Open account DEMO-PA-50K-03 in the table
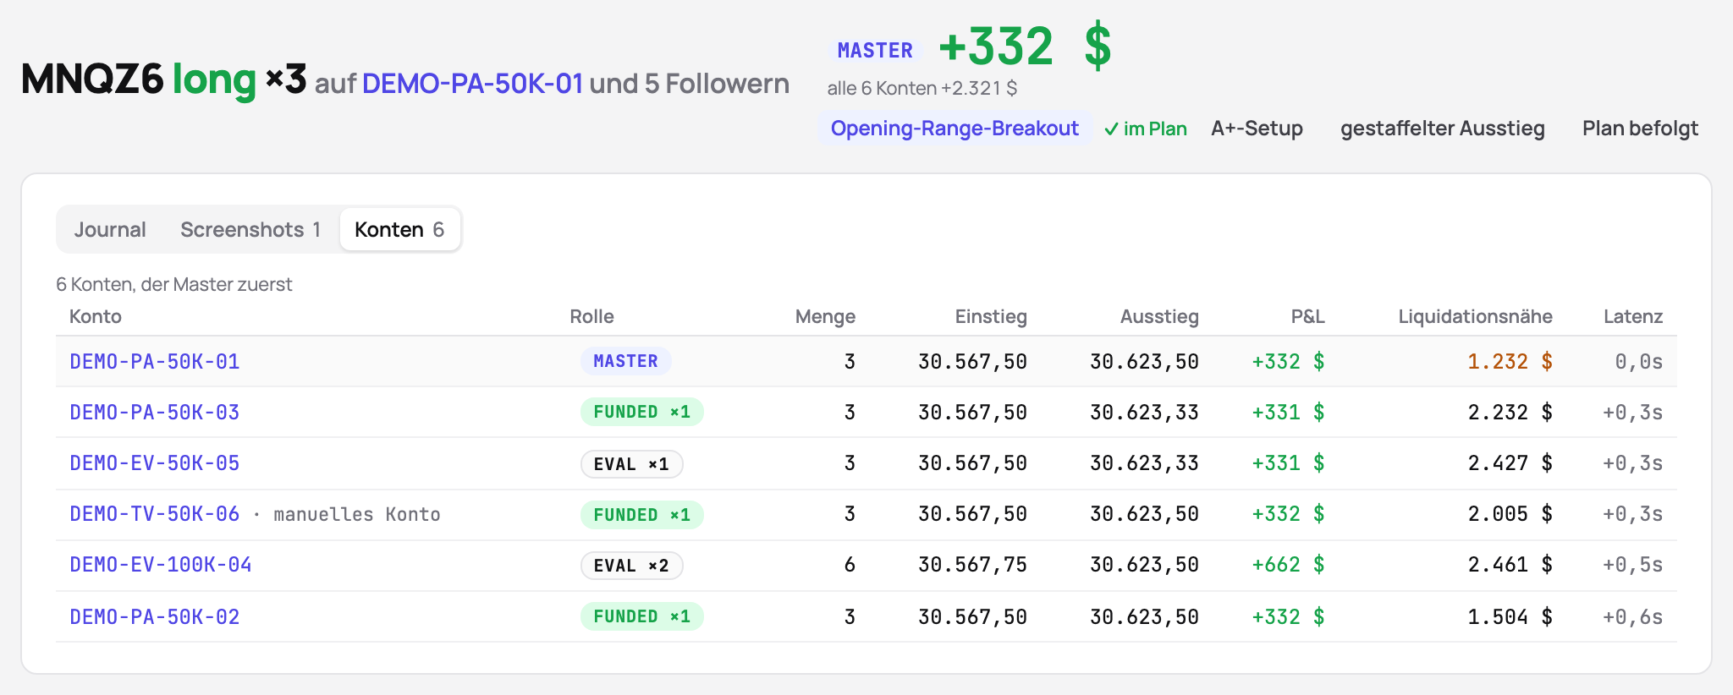Image resolution: width=1733 pixels, height=695 pixels. tap(154, 413)
